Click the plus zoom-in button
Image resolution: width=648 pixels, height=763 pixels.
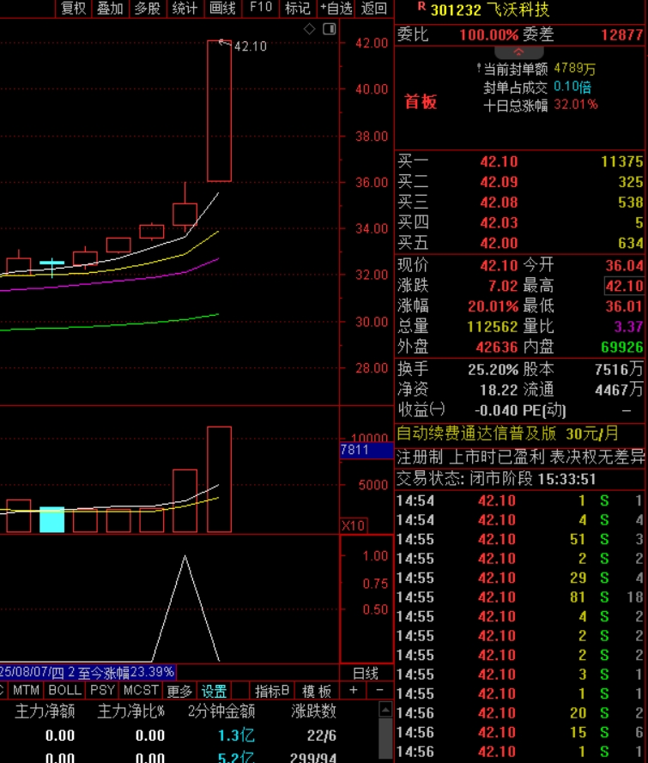(354, 690)
